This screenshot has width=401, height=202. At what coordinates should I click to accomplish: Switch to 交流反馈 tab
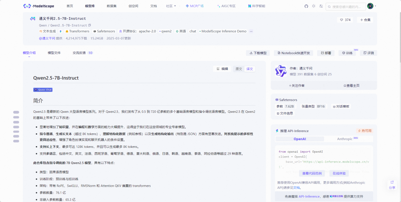(x=83, y=53)
